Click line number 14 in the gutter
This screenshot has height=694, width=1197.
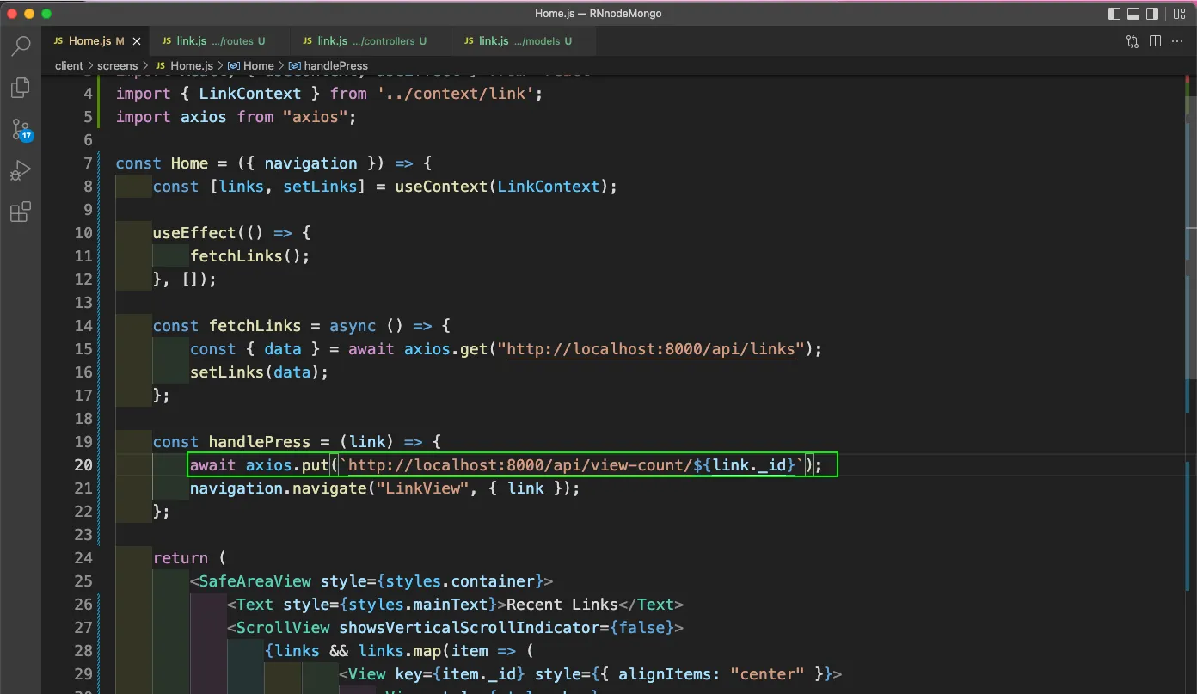click(83, 326)
